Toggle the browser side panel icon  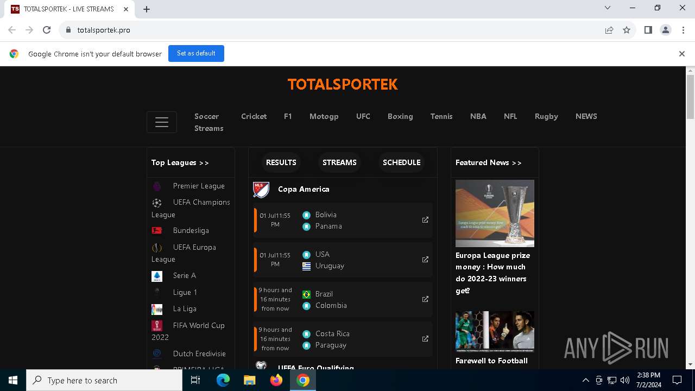(x=648, y=30)
